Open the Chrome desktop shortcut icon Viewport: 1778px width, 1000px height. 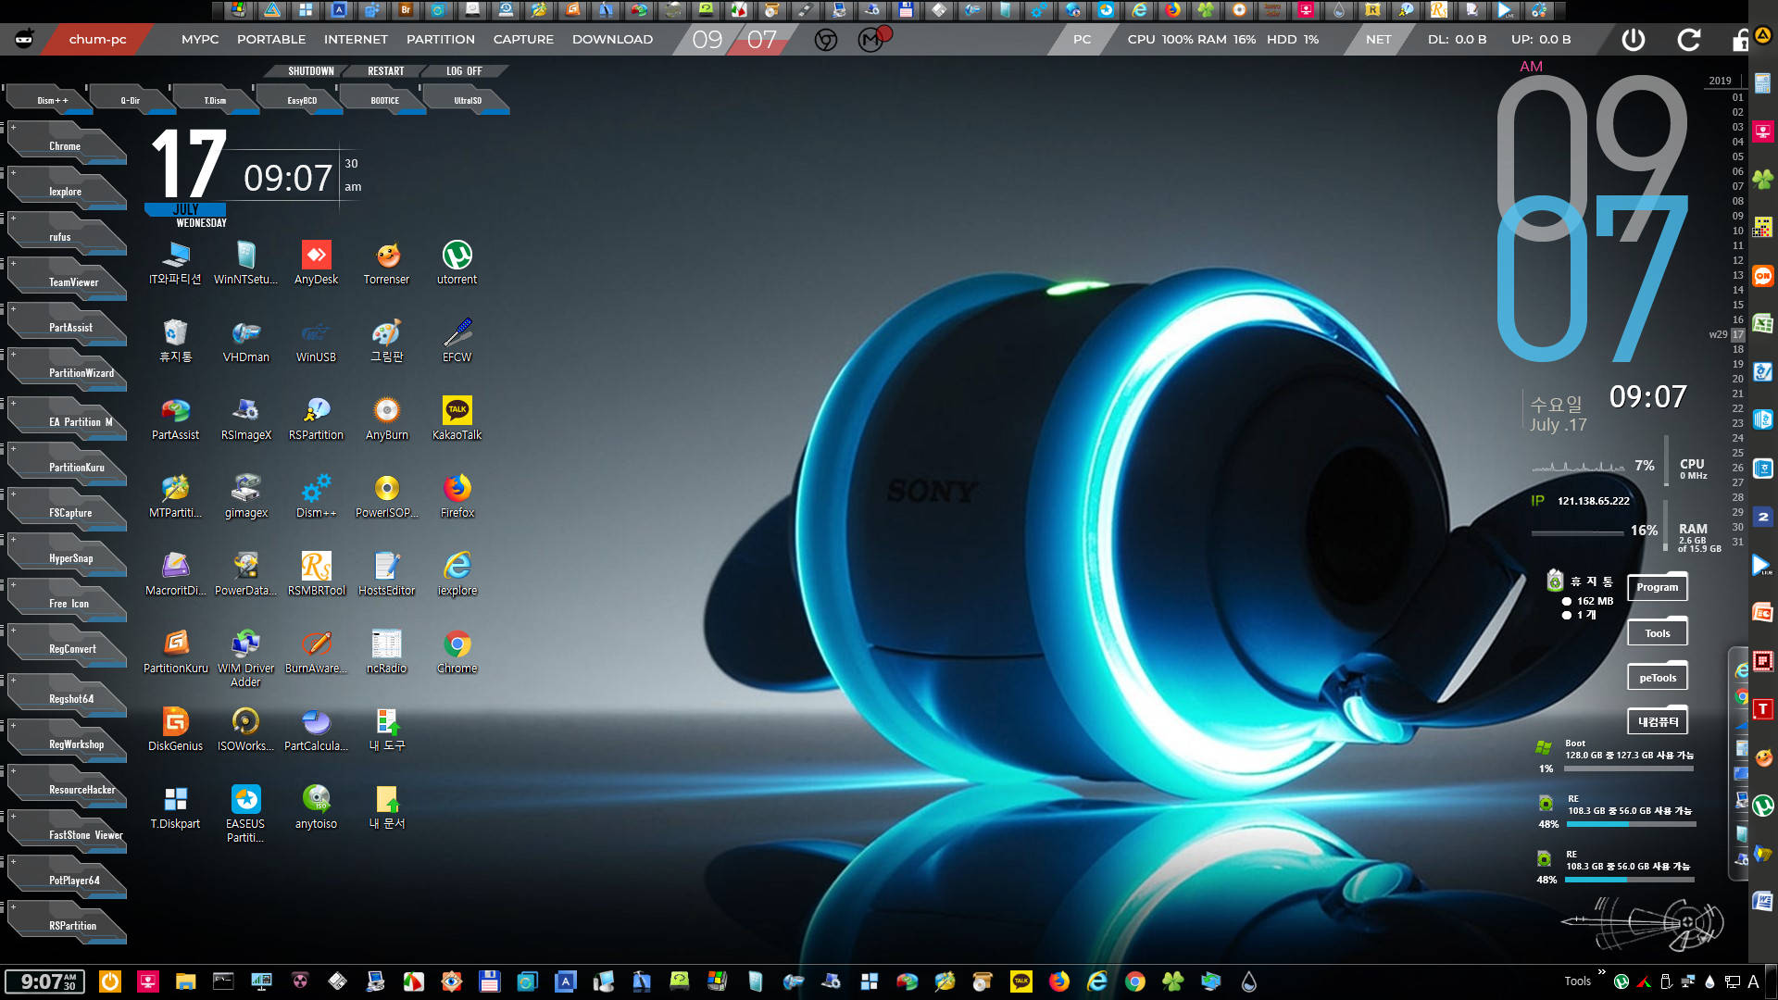point(457,652)
